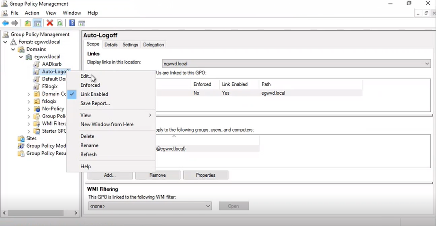The image size is (436, 226).
Task: Select the Auto-Logoff GPO in tree
Action: coord(55,72)
